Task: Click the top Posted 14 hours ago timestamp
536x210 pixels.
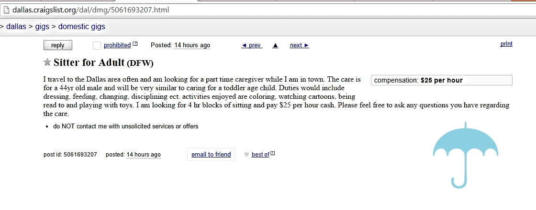Action: point(192,45)
